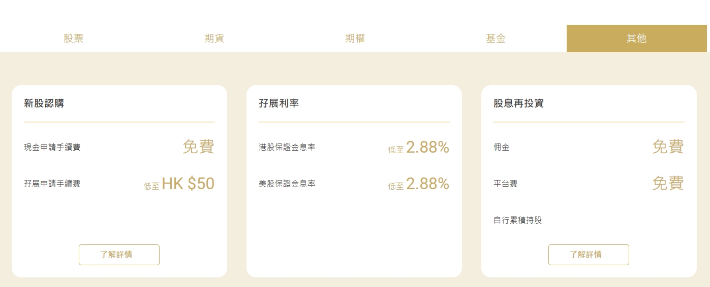Viewport: 710px width, 287px height.
Task: Select the 孖展利率 card title
Action: coord(279,103)
